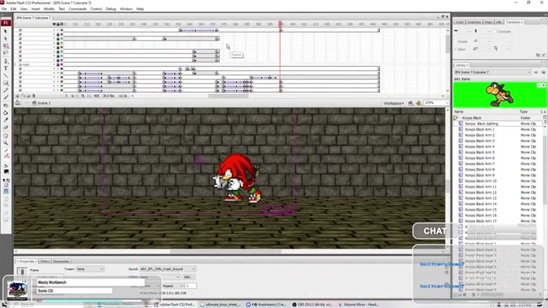Select the Text tool
This screenshot has height=308, width=548.
point(6,68)
